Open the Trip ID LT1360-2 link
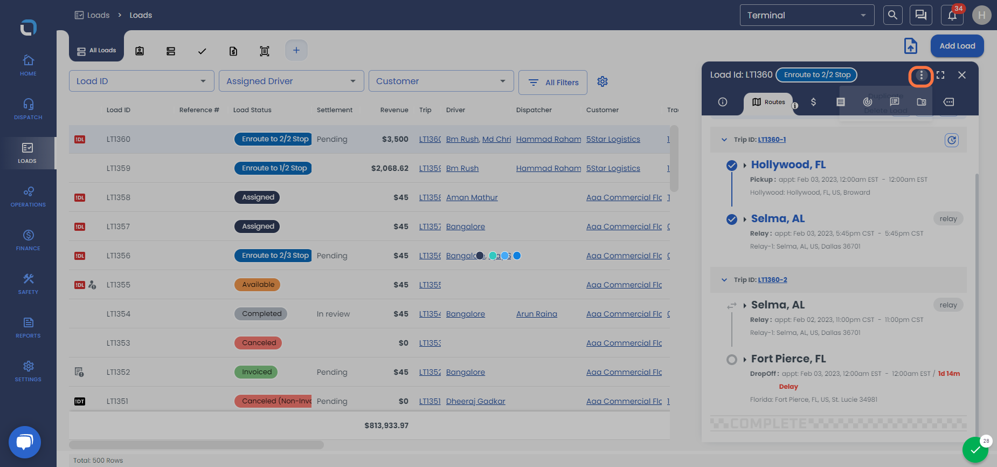The image size is (997, 467). click(x=772, y=280)
